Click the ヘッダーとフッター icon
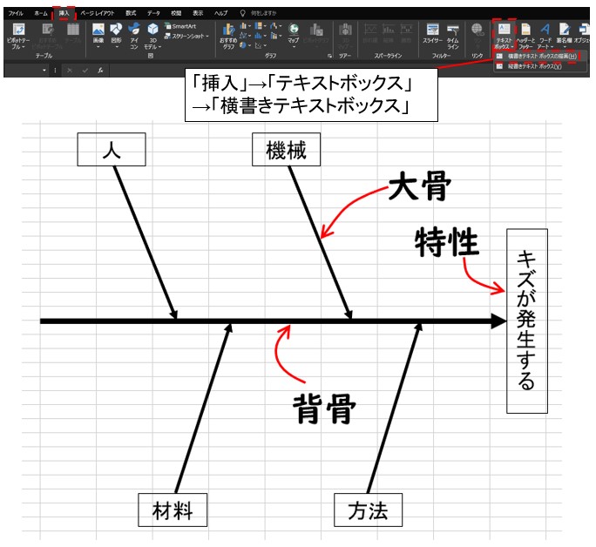Viewport: 596px width, 547px height. coord(525,35)
